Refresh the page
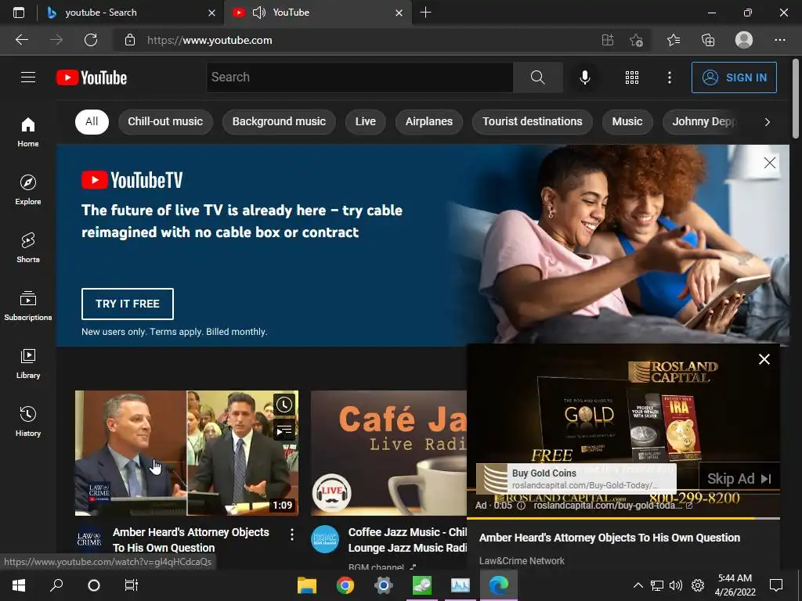 pos(91,40)
